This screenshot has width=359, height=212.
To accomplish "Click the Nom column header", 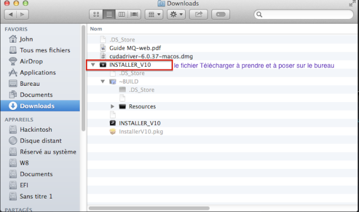I will coord(96,29).
